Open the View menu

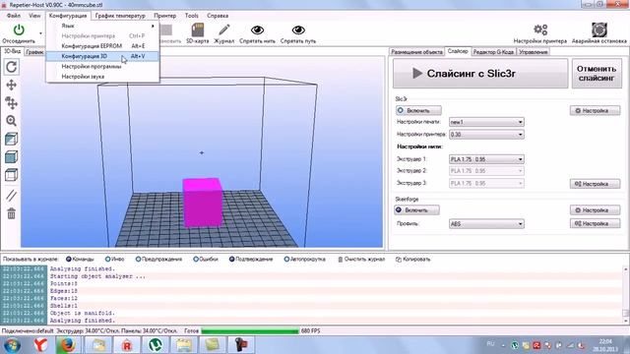coord(34,16)
